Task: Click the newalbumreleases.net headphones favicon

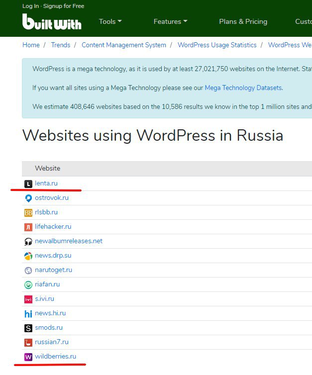Action: click(x=28, y=242)
